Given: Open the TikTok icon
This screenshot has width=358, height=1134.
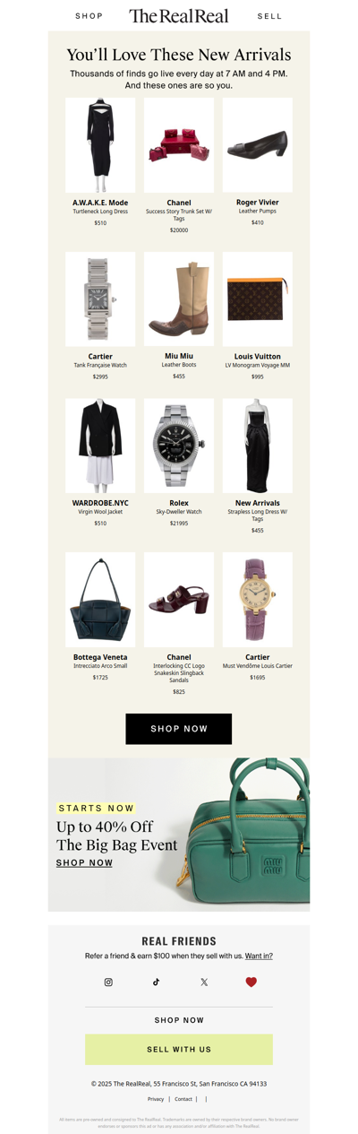Looking at the screenshot, I should tap(156, 982).
